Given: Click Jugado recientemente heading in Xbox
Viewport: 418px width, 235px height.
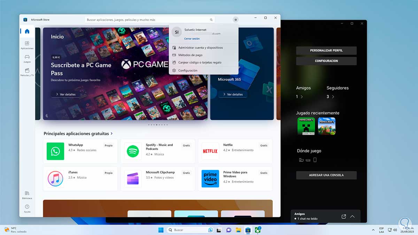Looking at the screenshot, I should point(318,113).
